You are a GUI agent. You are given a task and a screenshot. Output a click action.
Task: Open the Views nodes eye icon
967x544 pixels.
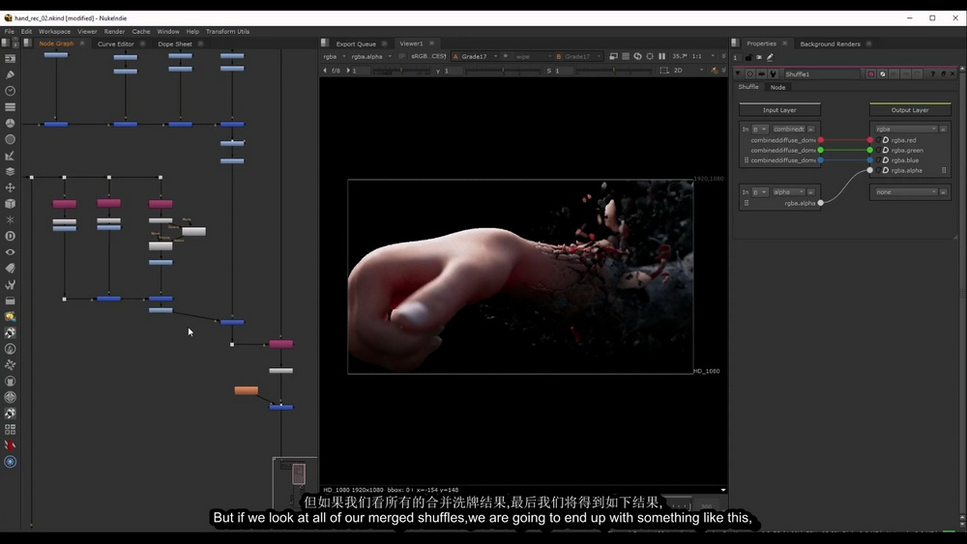coord(10,252)
